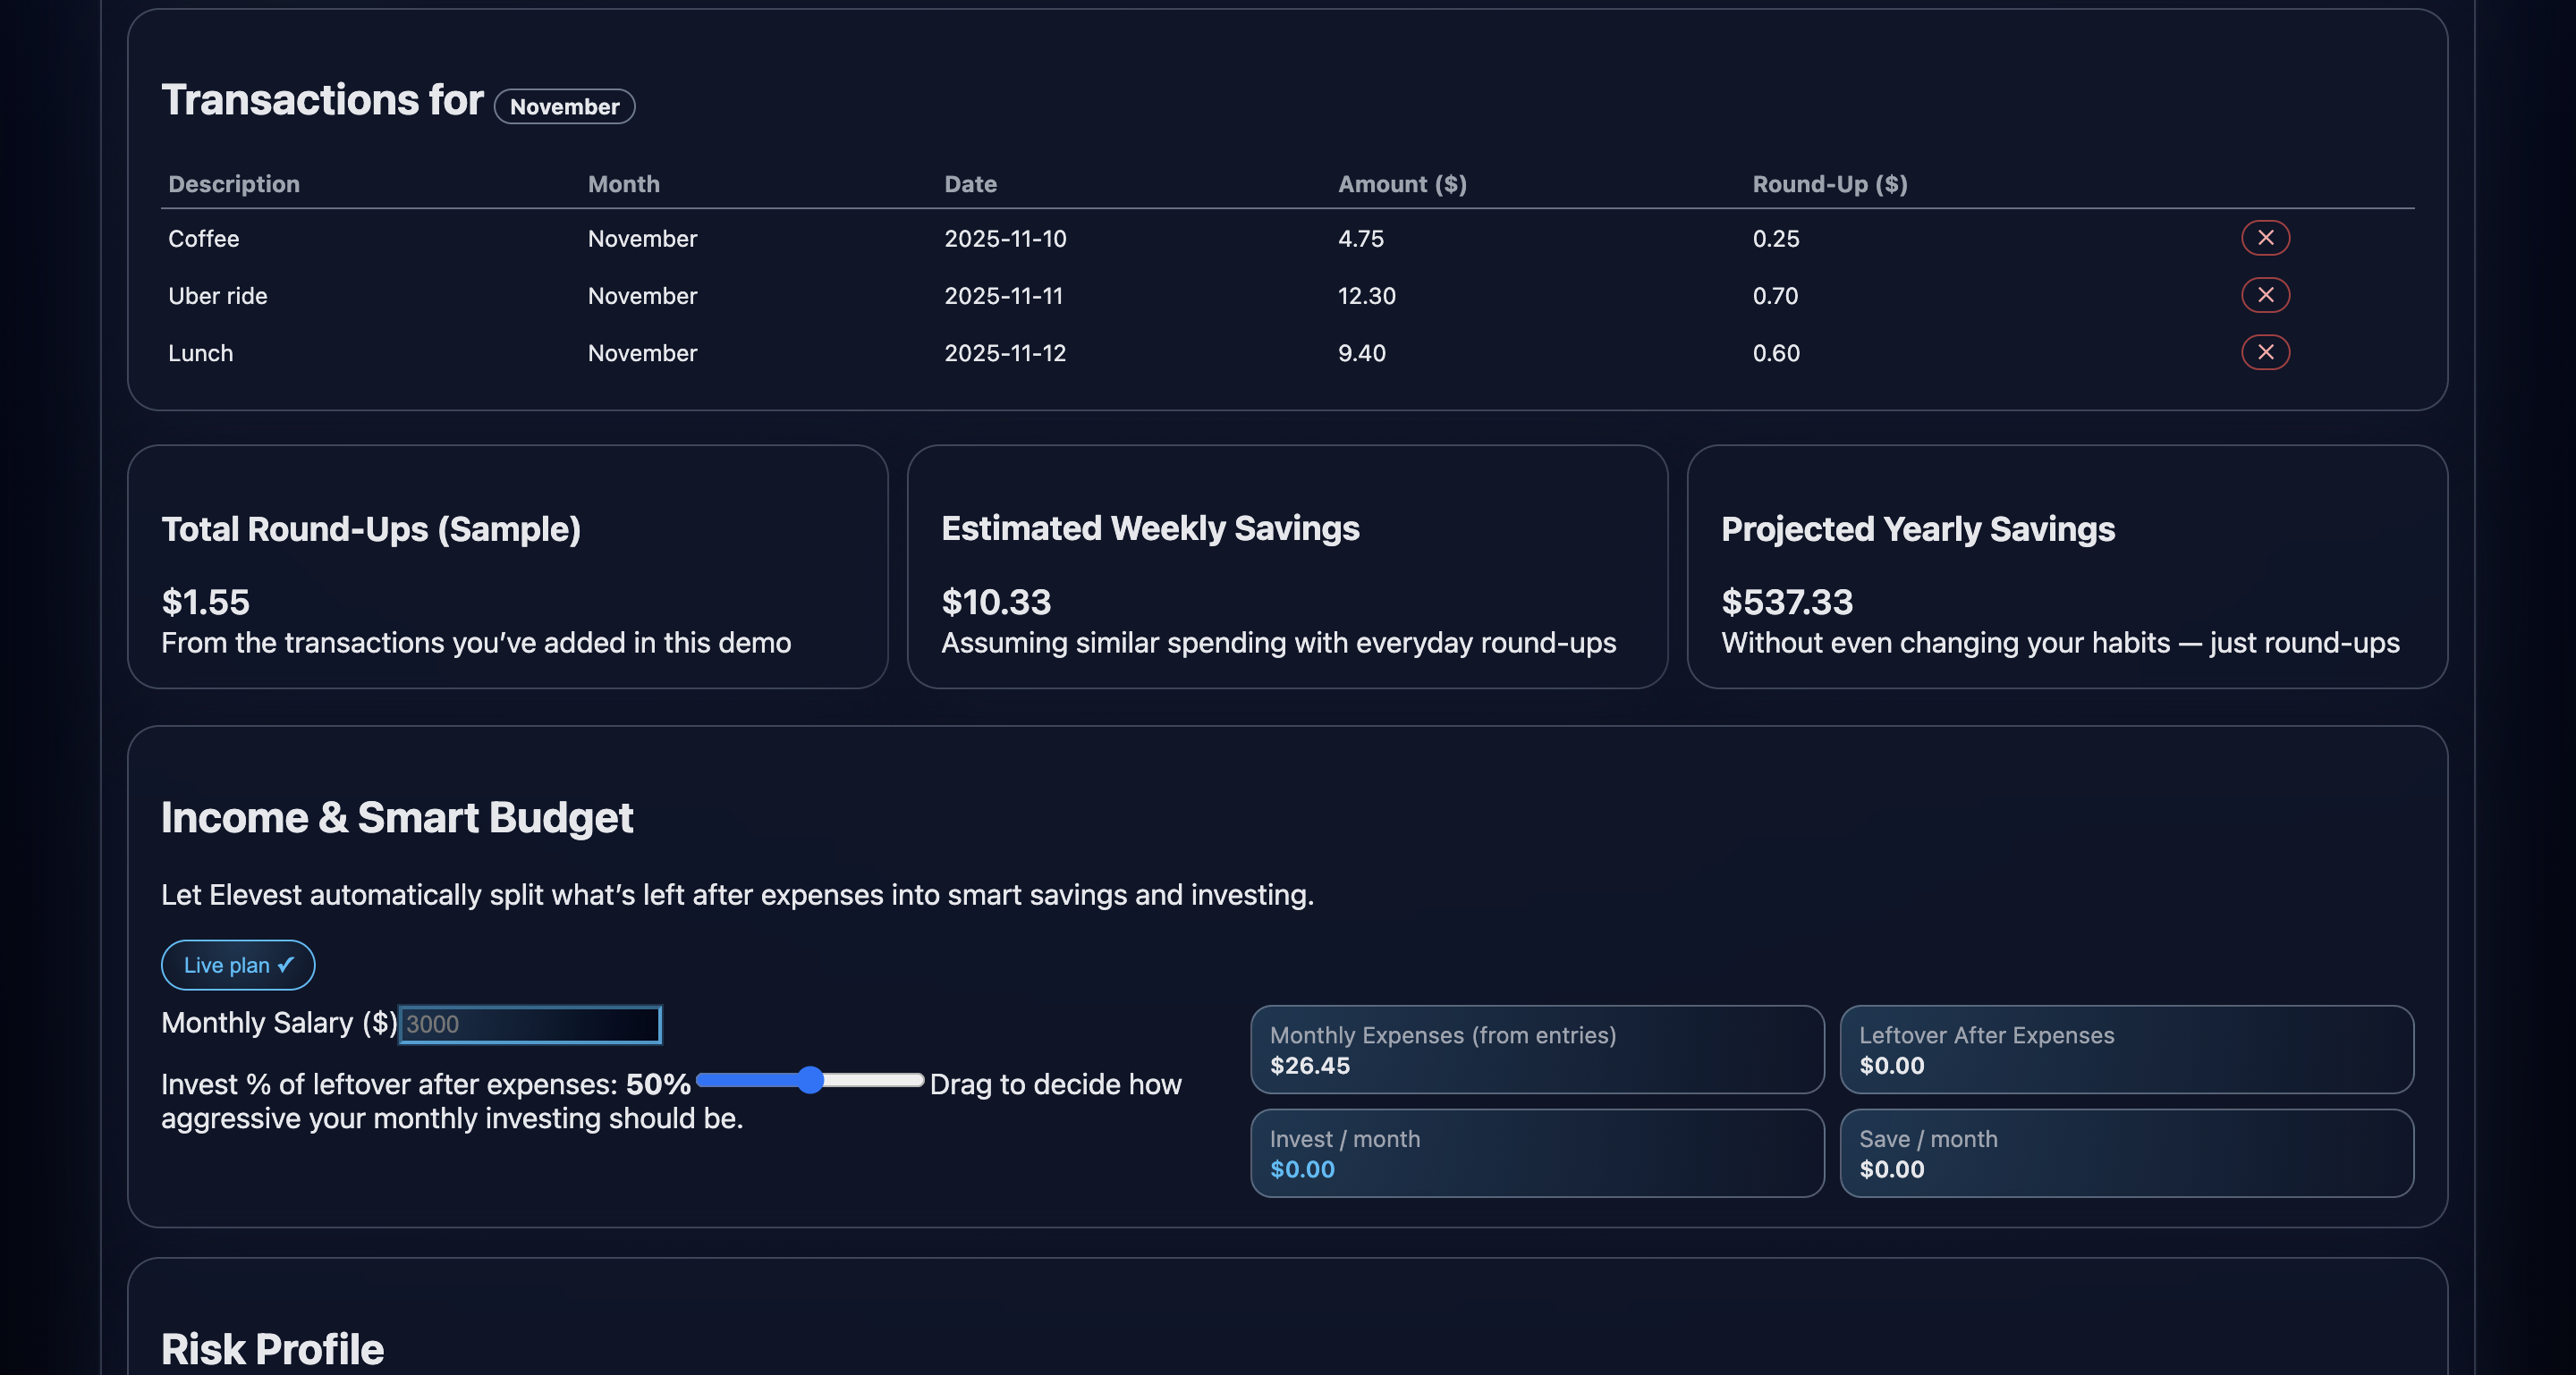Click the Month column header
The height and width of the screenshot is (1375, 2576).
[623, 184]
